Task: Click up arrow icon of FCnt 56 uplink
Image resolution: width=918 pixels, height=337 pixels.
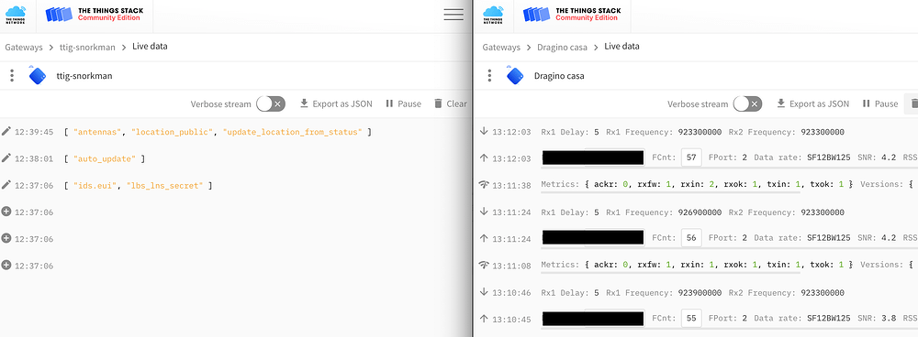Action: pyautogui.click(x=484, y=238)
